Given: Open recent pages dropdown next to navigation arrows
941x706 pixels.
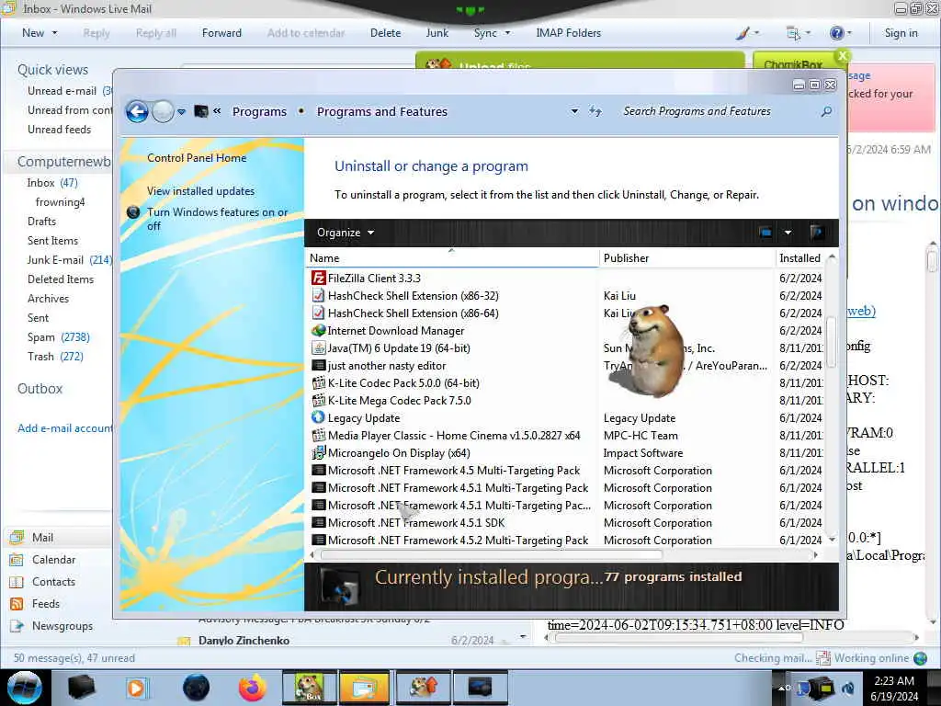Looking at the screenshot, I should [181, 111].
